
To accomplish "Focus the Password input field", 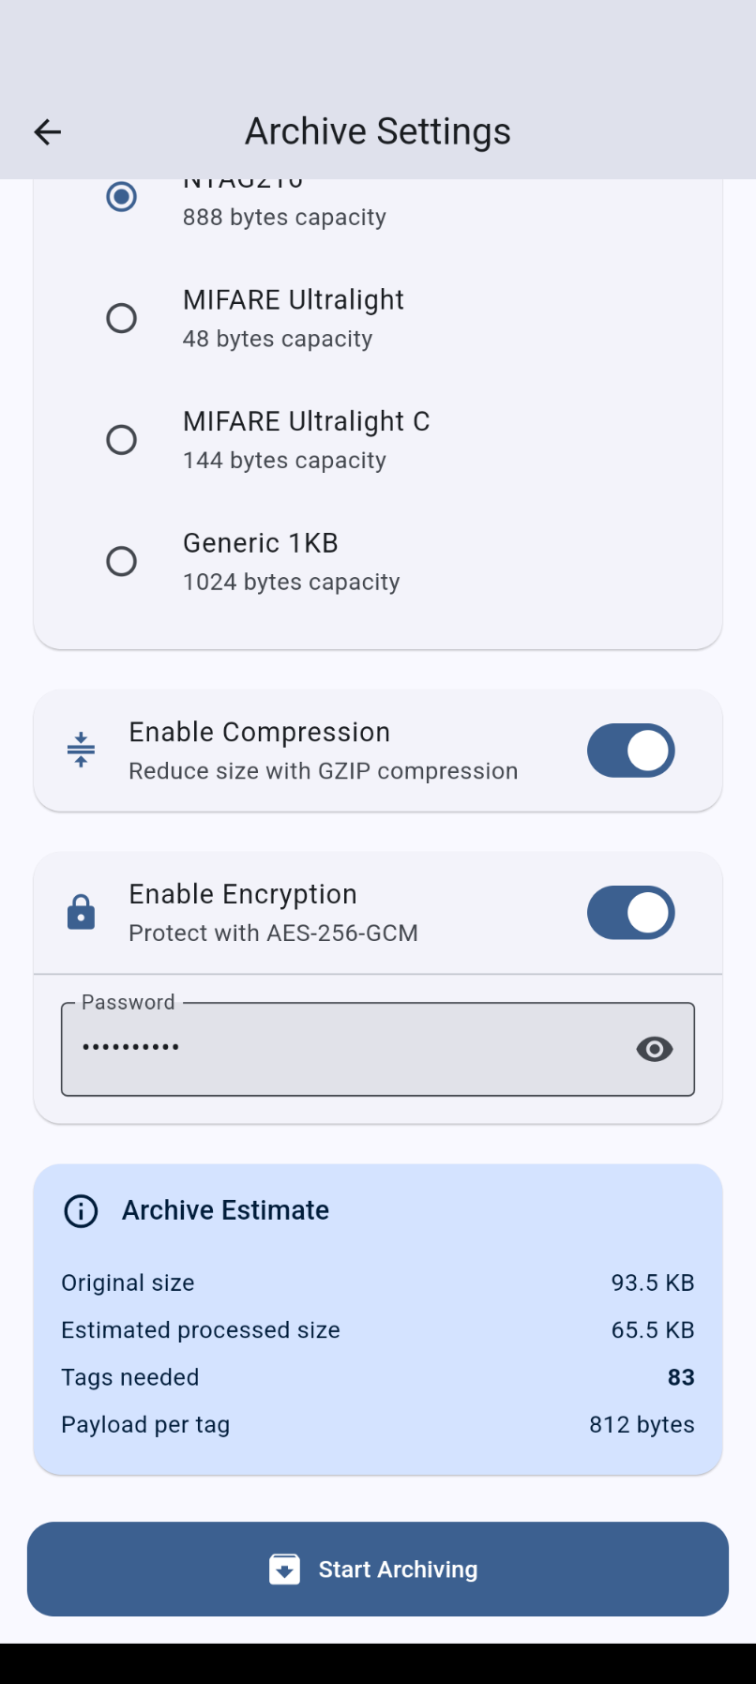I will [347, 1049].
